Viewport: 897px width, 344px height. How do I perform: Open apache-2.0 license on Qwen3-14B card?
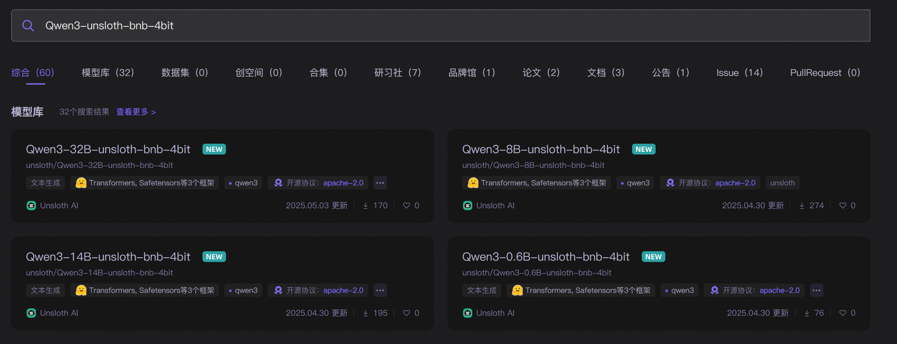(343, 290)
